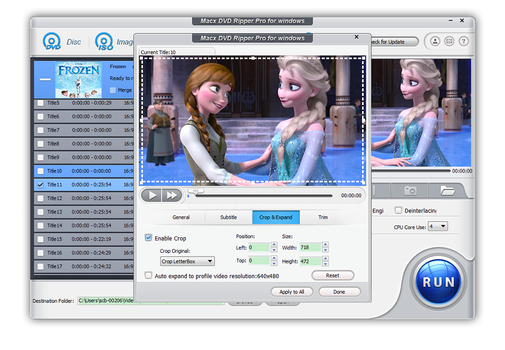This screenshot has height=350, width=505.
Task: Click the blue RUN button
Action: pos(438,282)
